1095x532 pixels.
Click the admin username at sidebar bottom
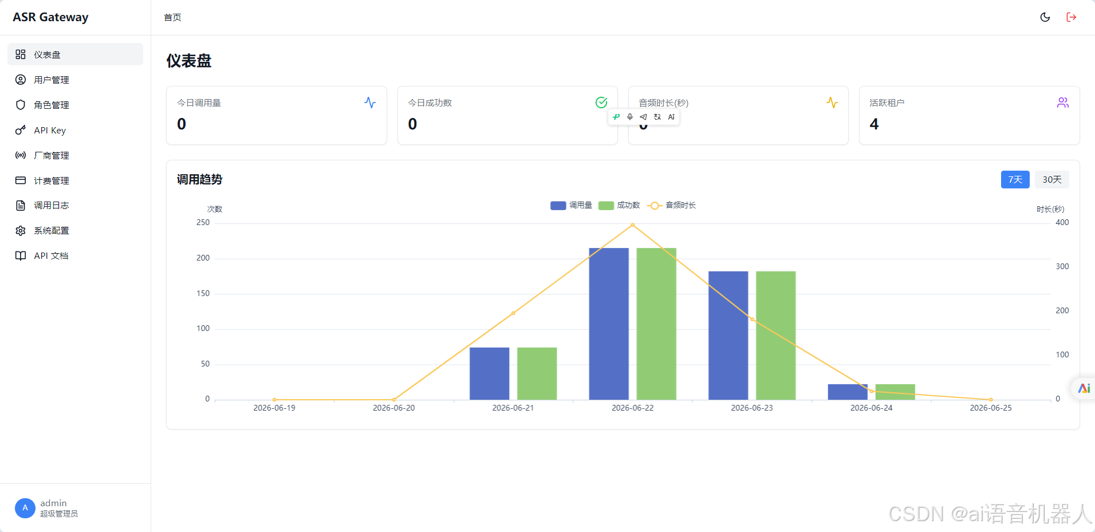[53, 503]
